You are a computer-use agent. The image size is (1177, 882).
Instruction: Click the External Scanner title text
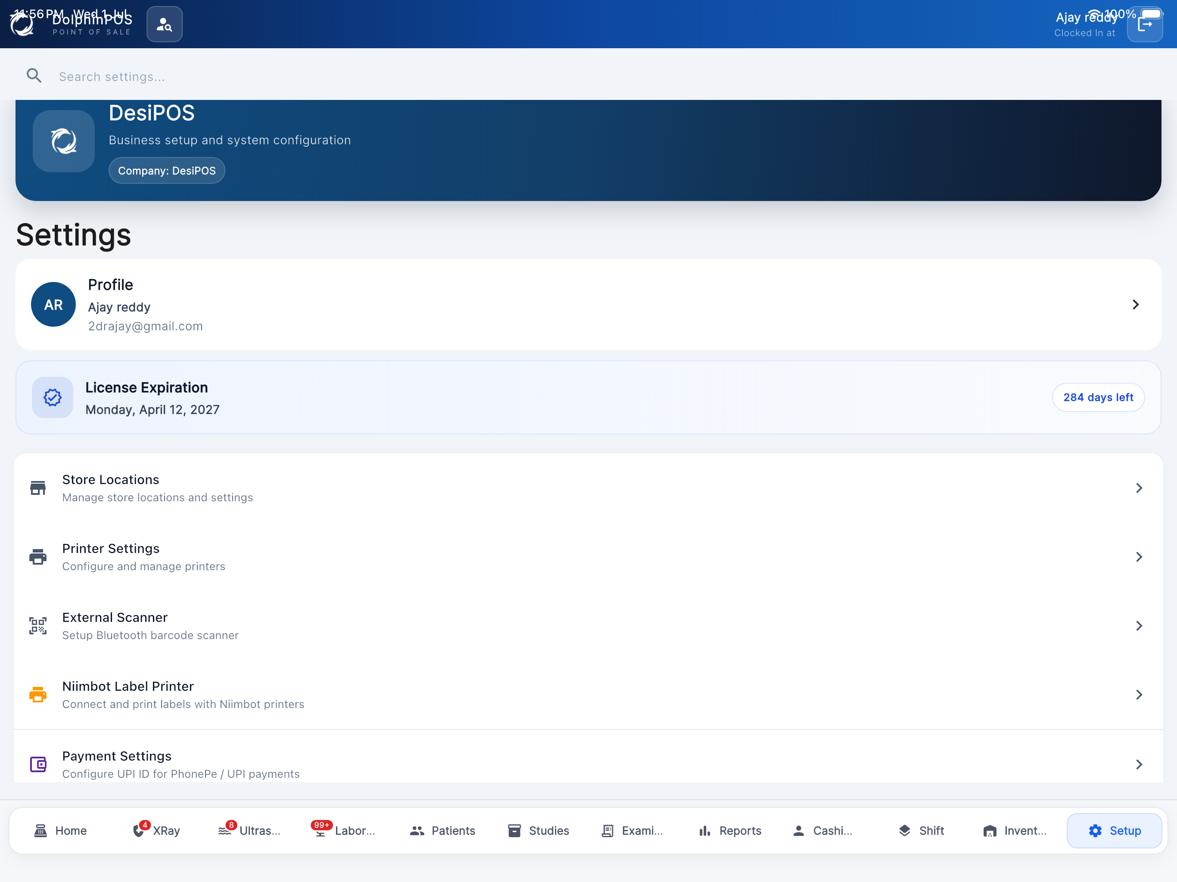click(x=115, y=617)
